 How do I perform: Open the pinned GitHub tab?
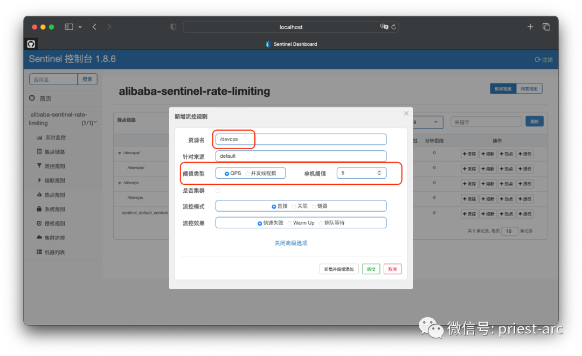coord(31,44)
